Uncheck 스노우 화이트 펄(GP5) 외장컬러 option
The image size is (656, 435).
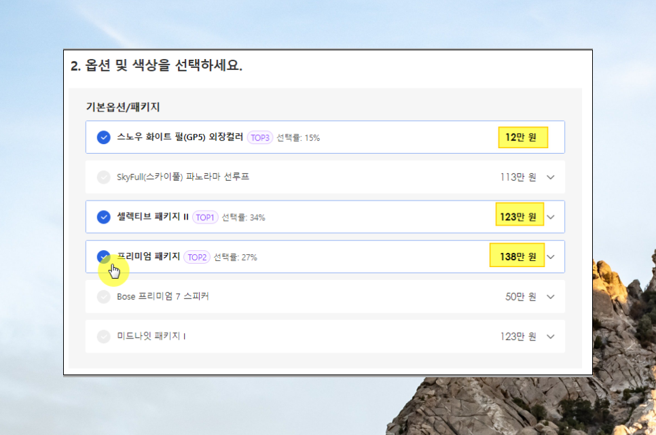[x=103, y=137]
